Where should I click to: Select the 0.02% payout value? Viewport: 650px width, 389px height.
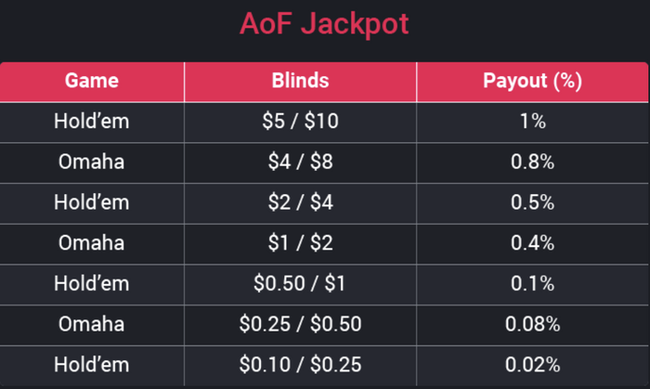click(x=532, y=365)
